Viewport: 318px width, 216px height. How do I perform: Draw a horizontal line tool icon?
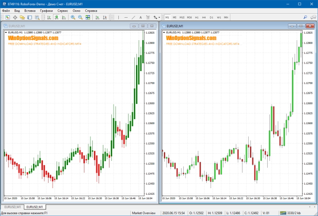click(x=126, y=17)
